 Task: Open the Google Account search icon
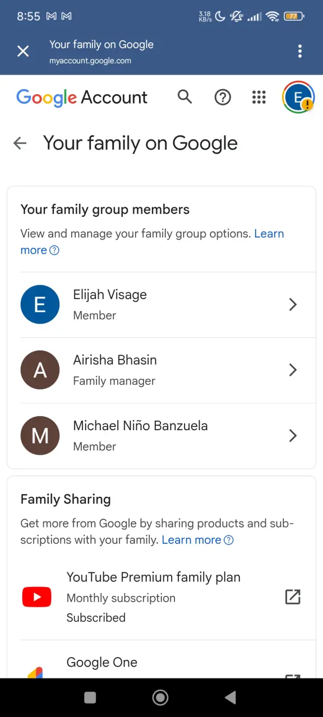pos(184,97)
